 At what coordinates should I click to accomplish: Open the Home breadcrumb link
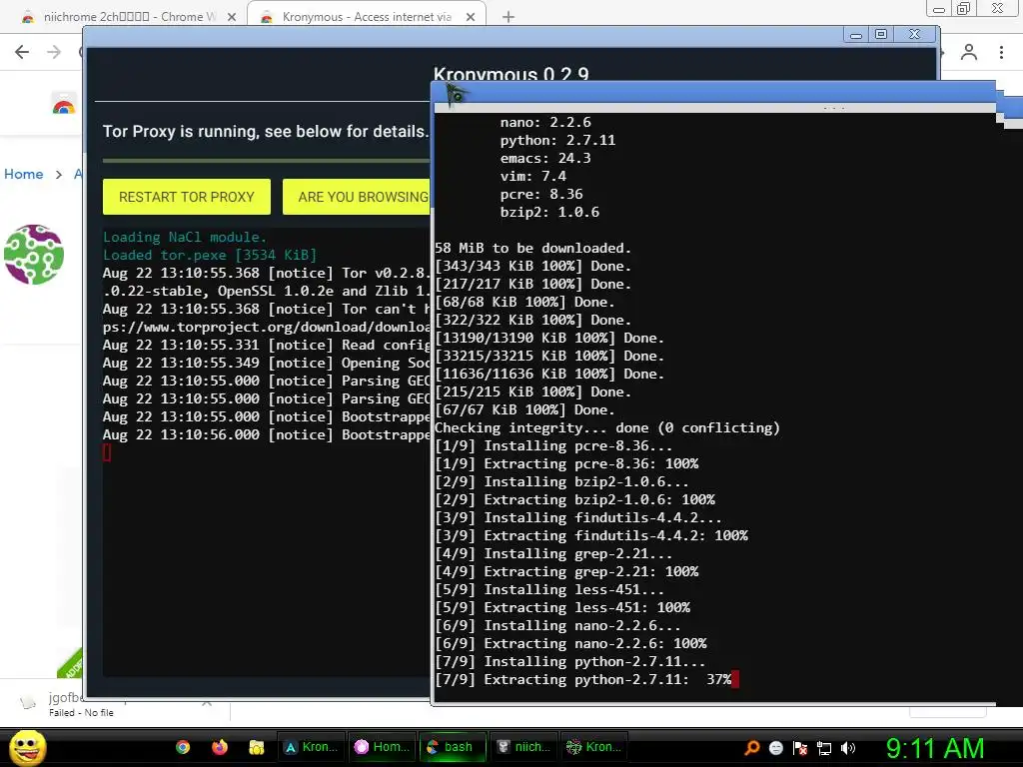pos(24,174)
